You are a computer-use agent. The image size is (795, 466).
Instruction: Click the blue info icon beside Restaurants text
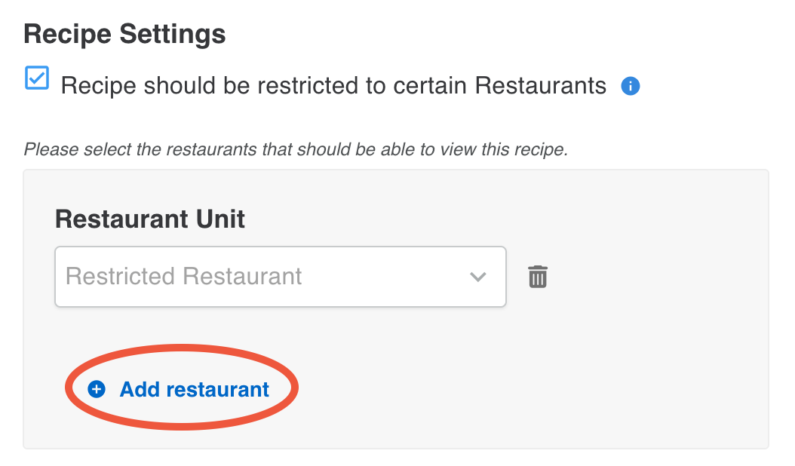(x=631, y=85)
